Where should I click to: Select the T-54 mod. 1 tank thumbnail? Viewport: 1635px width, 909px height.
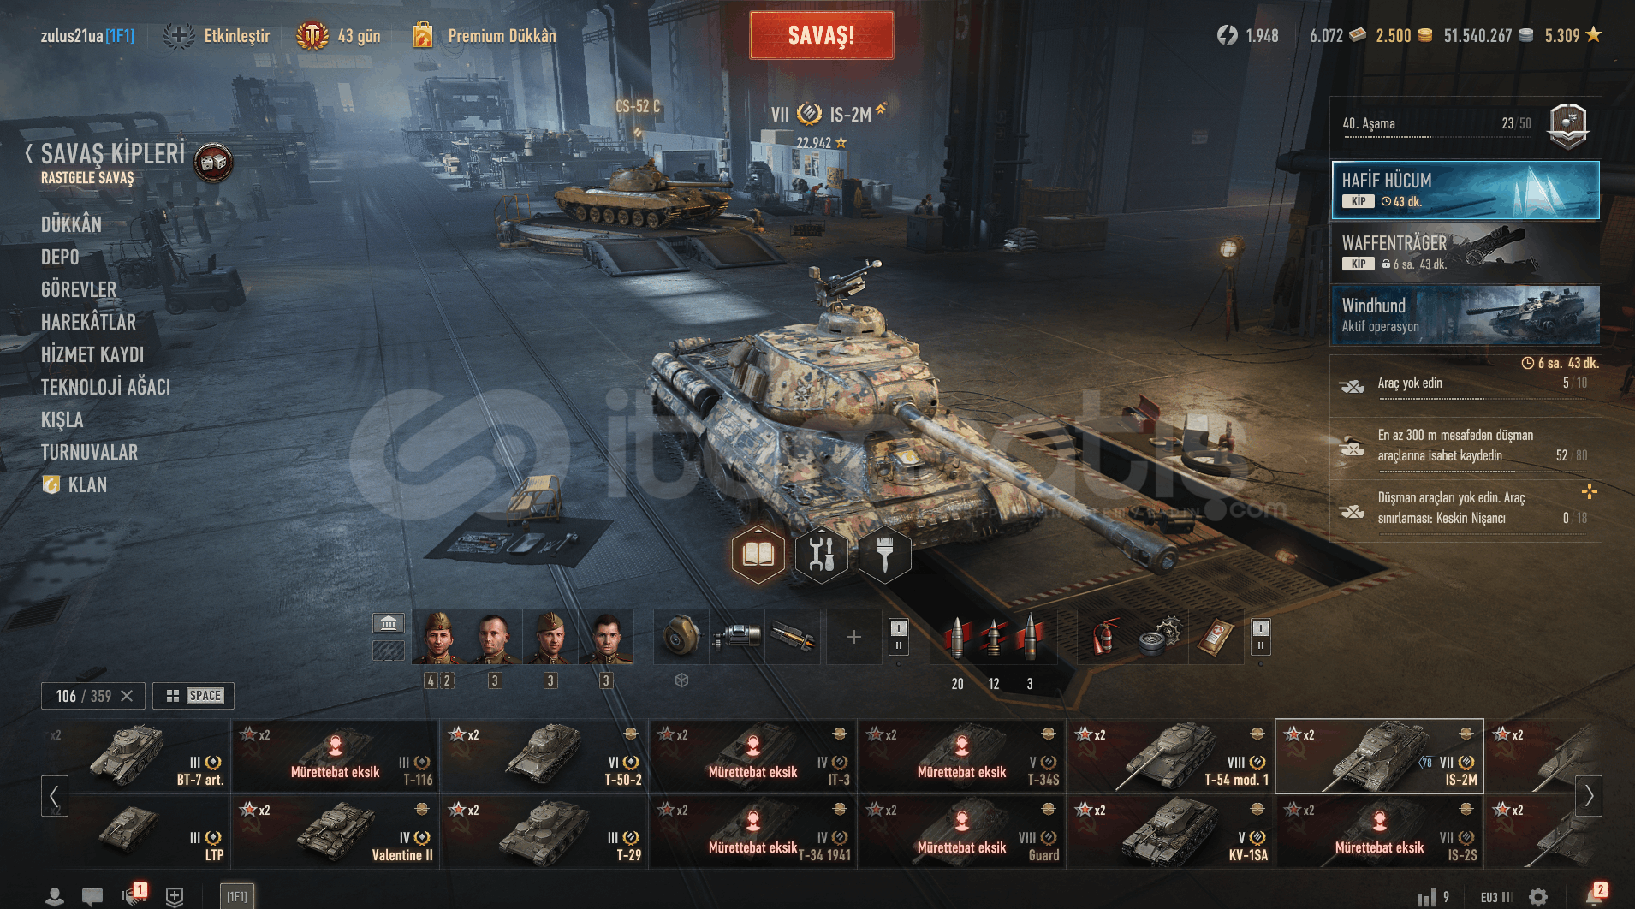1171,756
